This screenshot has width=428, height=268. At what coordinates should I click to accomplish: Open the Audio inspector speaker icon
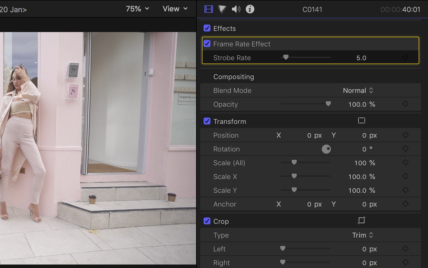click(236, 9)
